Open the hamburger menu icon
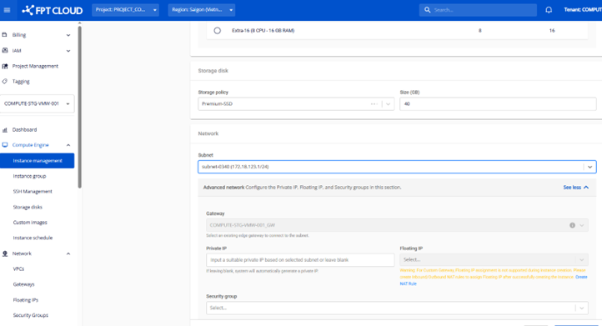 point(7,10)
